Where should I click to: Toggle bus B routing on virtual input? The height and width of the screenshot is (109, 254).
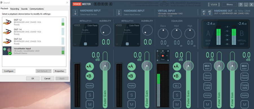point(177,76)
